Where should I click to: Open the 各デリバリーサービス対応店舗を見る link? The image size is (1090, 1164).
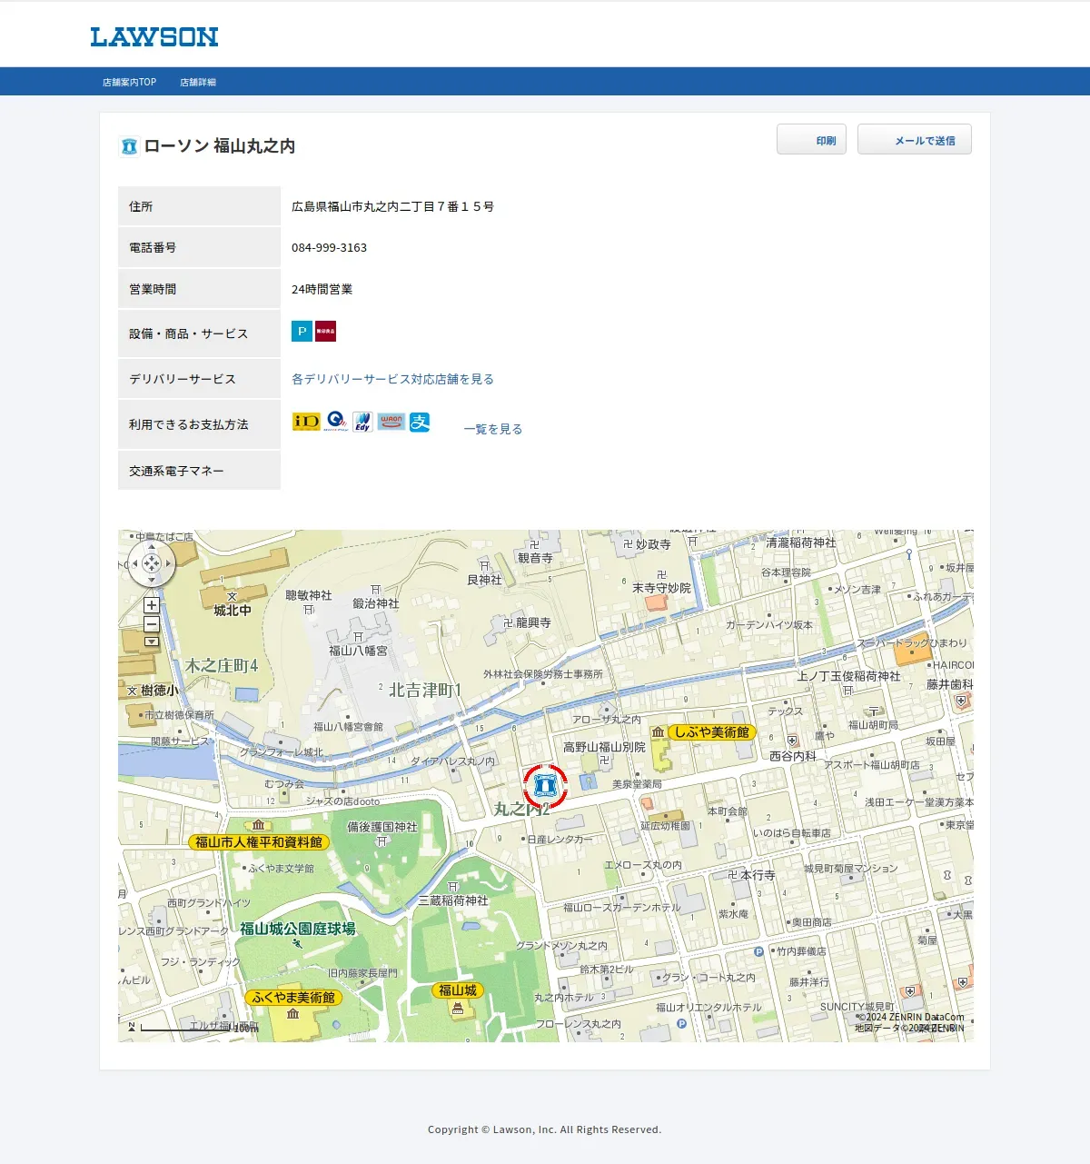coord(392,379)
